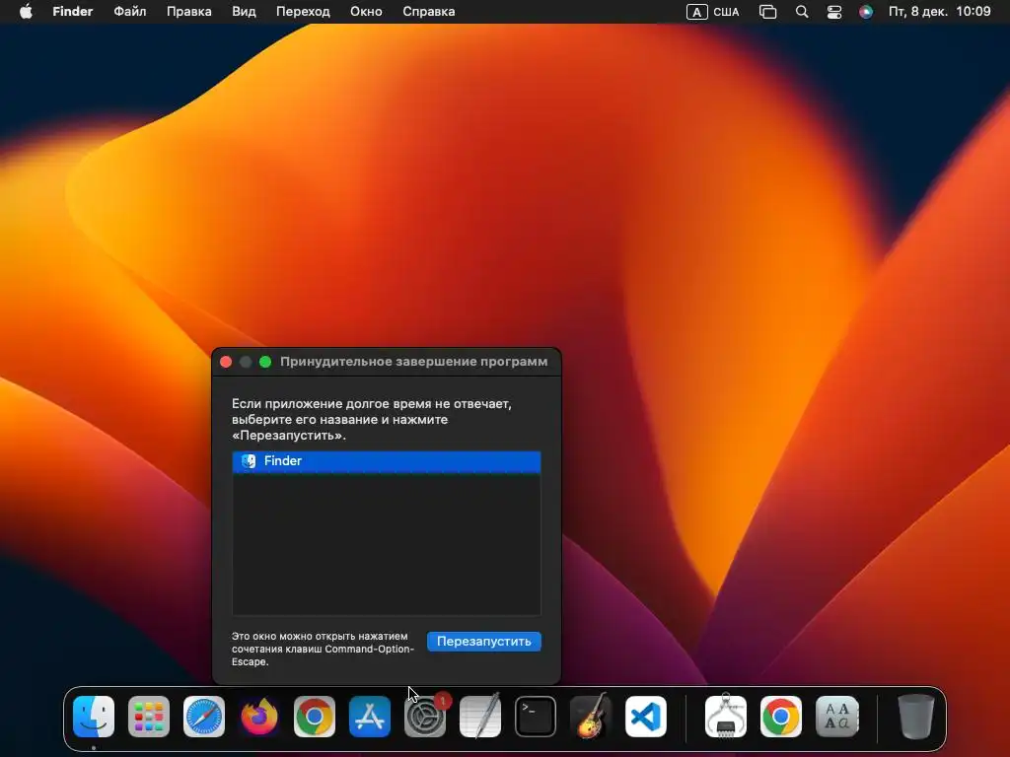Select Finder in the force quit list
Image resolution: width=1010 pixels, height=757 pixels.
(387, 461)
